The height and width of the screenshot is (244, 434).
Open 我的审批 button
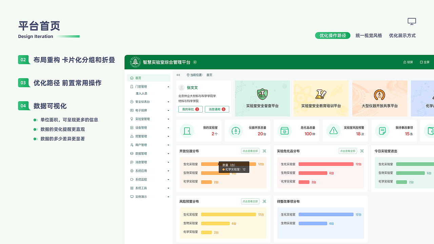point(191,109)
